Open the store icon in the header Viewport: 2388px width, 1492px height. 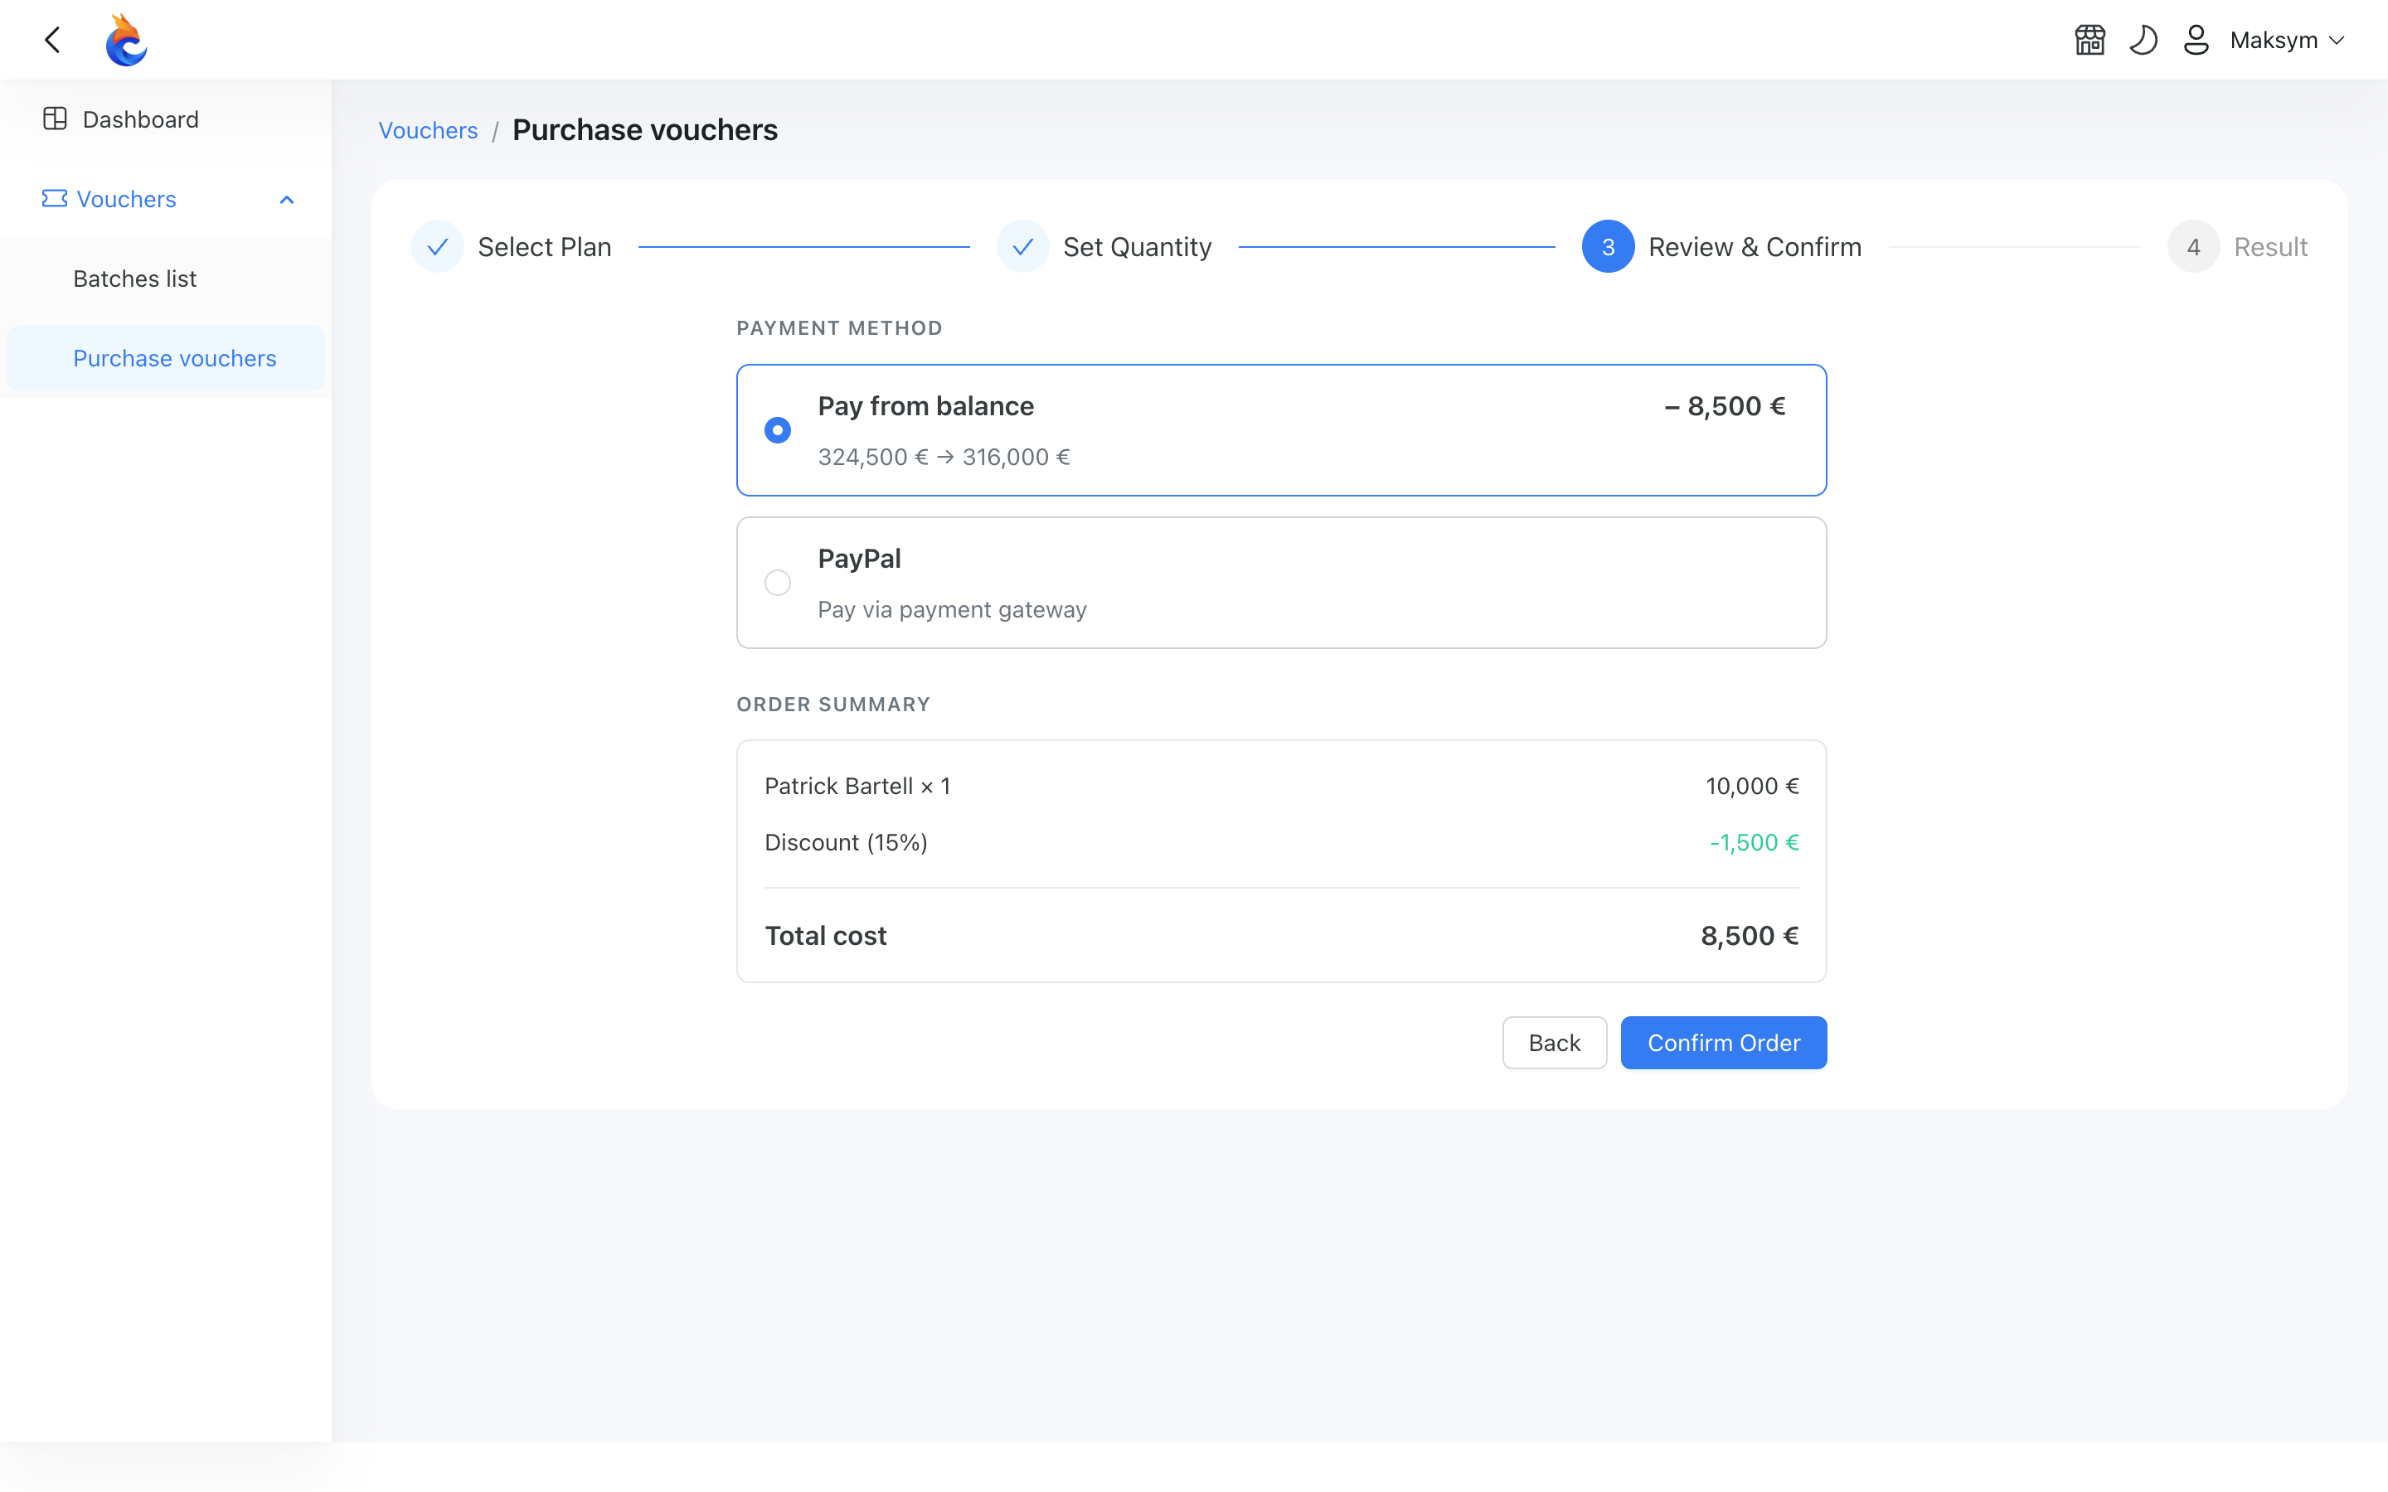click(x=2090, y=40)
